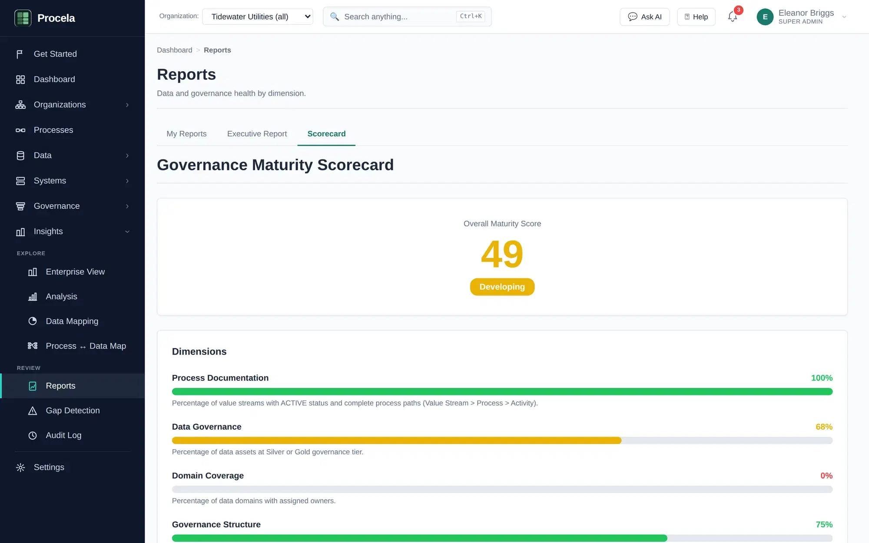The height and width of the screenshot is (543, 869).
Task: Collapse the Insights section chevron
Action: point(127,232)
